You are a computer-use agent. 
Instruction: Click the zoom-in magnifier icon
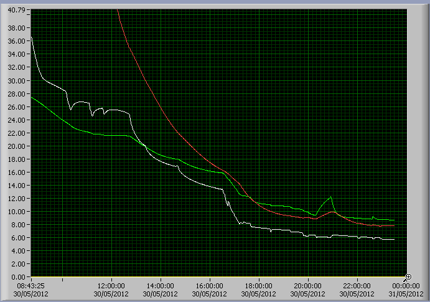click(408, 276)
